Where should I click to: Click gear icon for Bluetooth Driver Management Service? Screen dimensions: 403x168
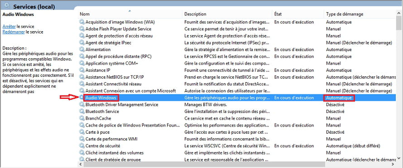82,104
